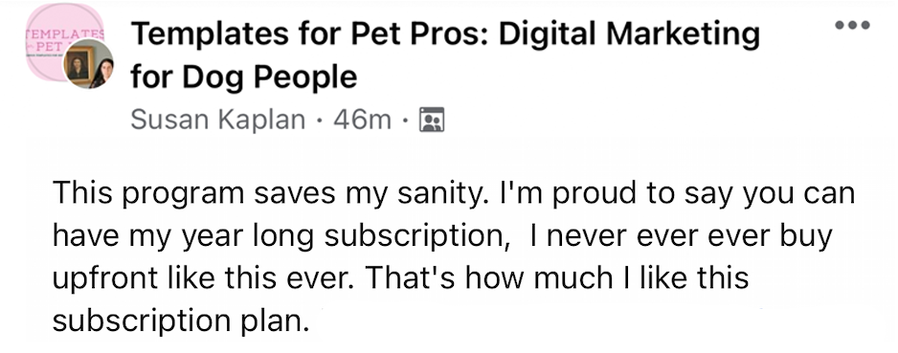This screenshot has height=353, width=898.
Task: Click the word "Digital Marketing" in header
Action: 629,34
